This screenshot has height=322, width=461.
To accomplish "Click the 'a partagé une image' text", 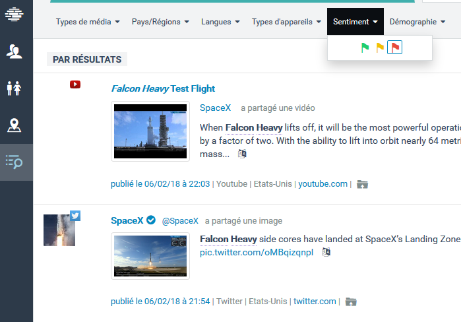I will click(243, 221).
